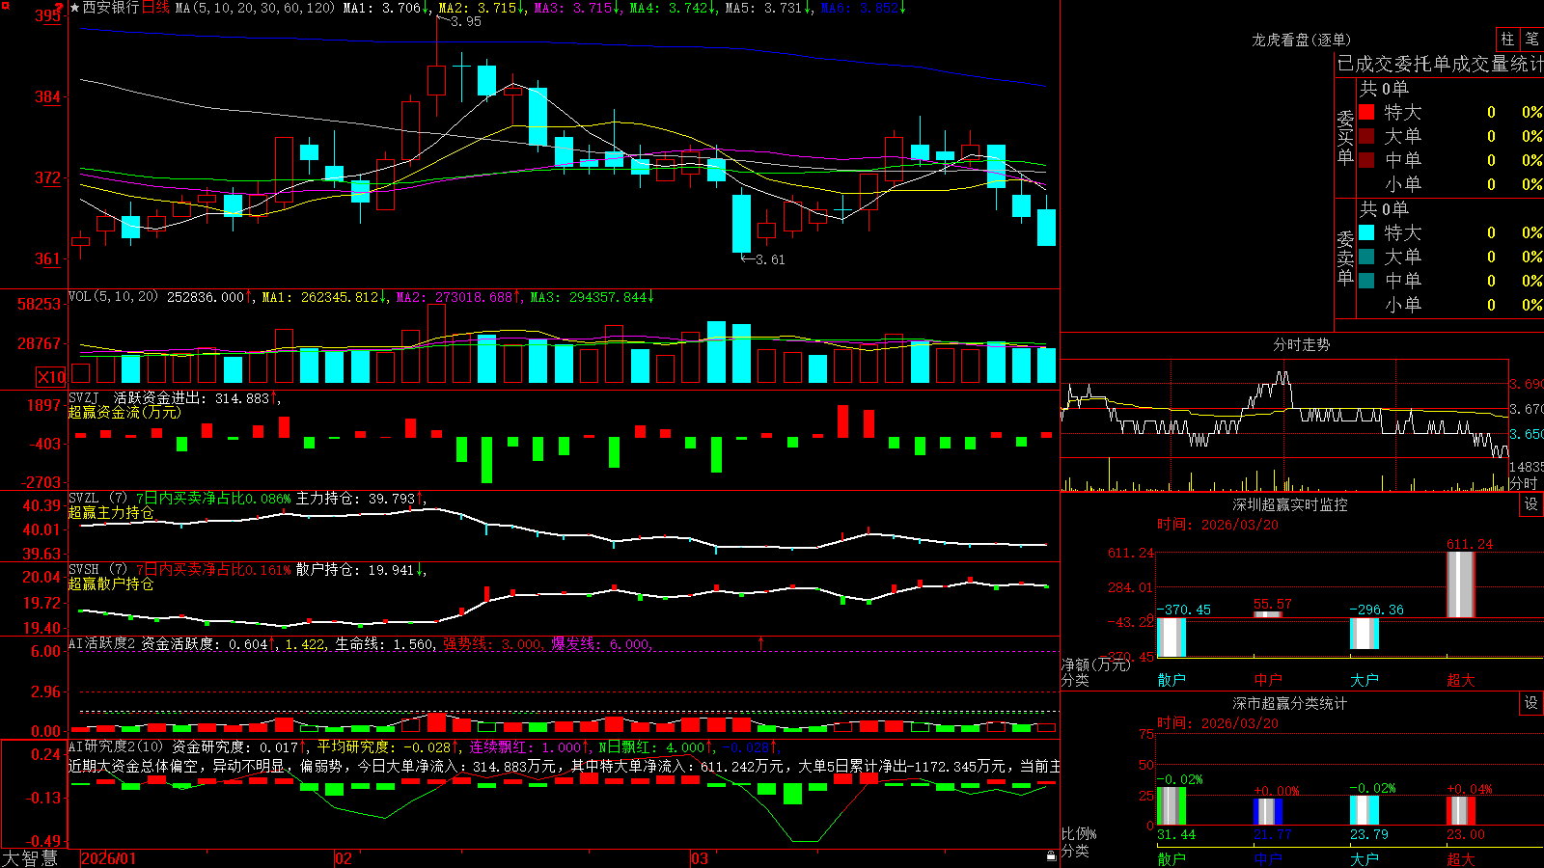
Task: Click the 超赢主力持仓 yellow label
Action: click(111, 512)
